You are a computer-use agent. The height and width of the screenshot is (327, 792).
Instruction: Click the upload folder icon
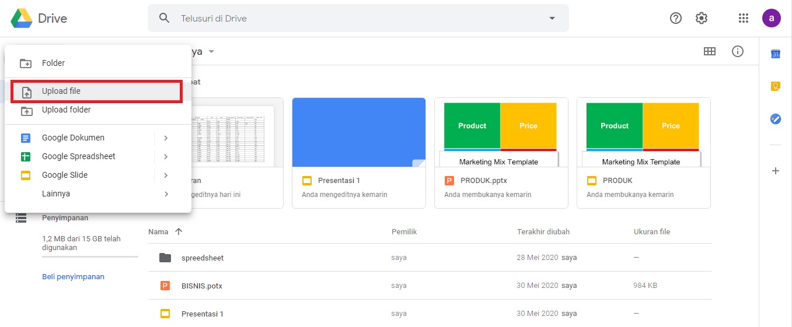coord(26,111)
